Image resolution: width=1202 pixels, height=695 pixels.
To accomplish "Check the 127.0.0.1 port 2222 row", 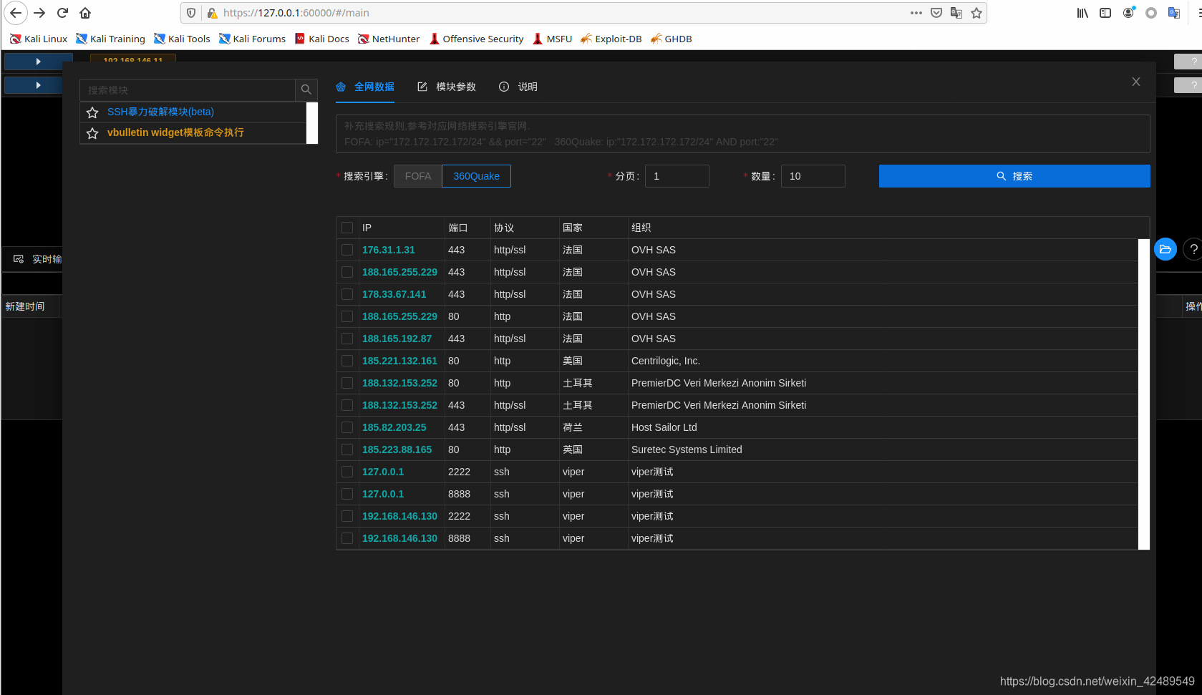I will point(347,472).
